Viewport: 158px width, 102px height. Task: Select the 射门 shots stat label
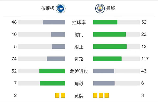point(79,35)
